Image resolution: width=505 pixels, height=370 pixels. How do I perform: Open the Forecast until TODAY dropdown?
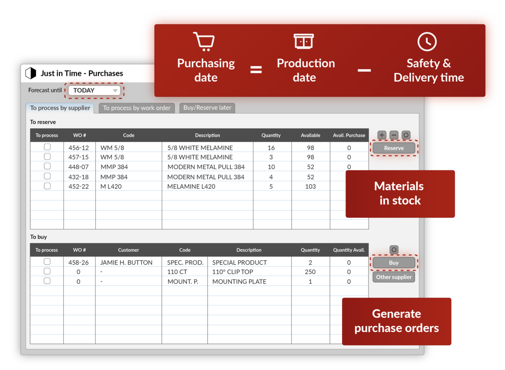[95, 90]
